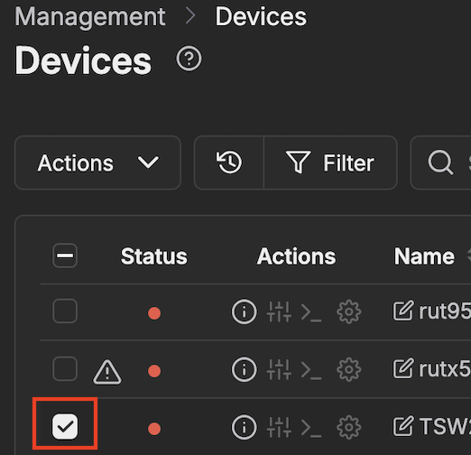
Task: Tick the rutx5 device checkbox
Action: [x=65, y=368]
